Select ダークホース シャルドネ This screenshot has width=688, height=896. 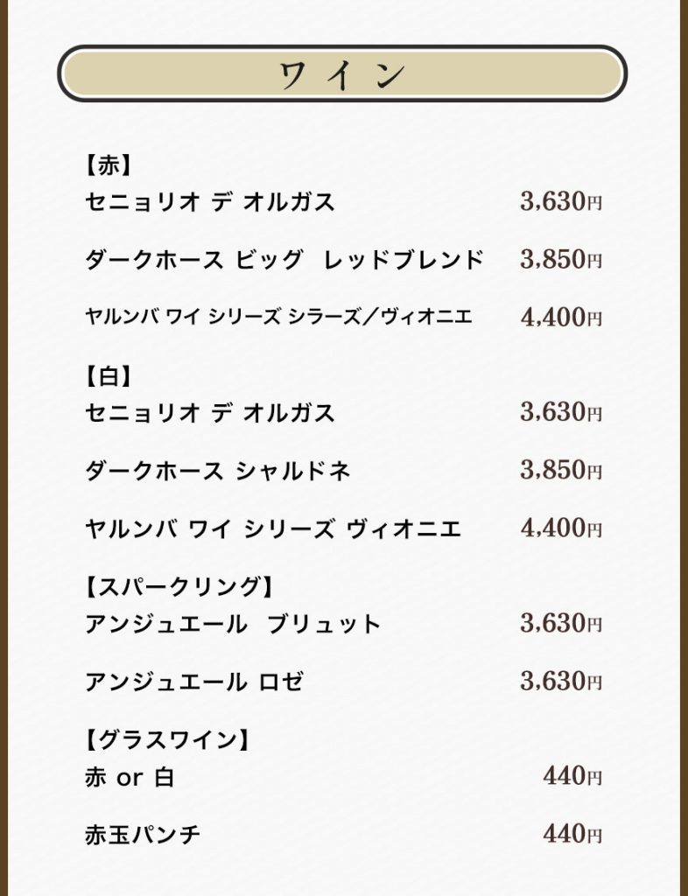pyautogui.click(x=218, y=471)
